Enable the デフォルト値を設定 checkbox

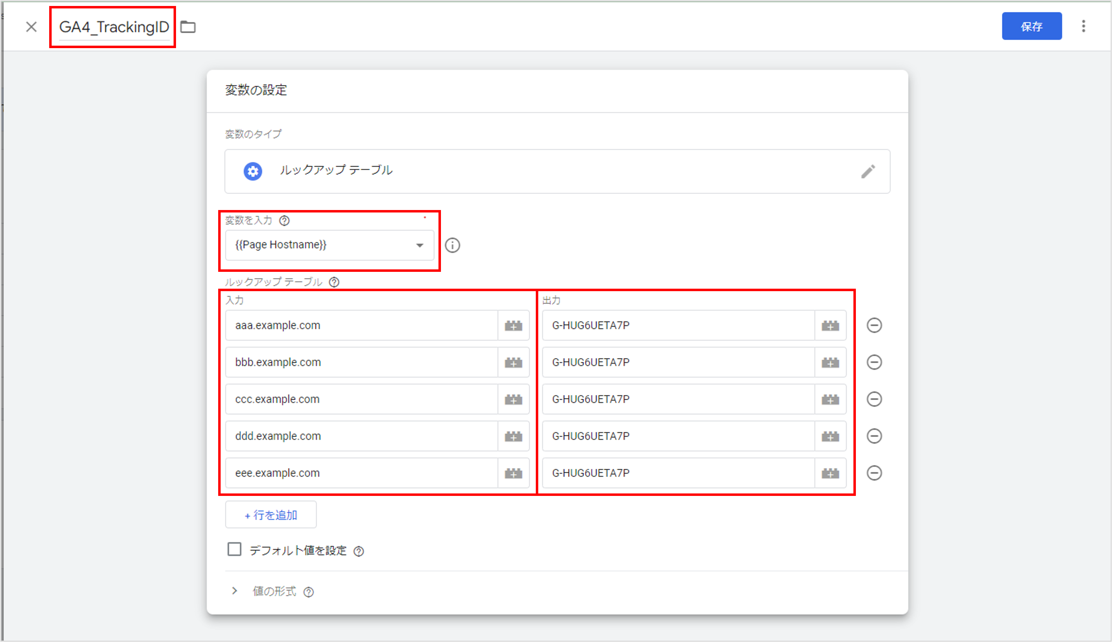[234, 549]
